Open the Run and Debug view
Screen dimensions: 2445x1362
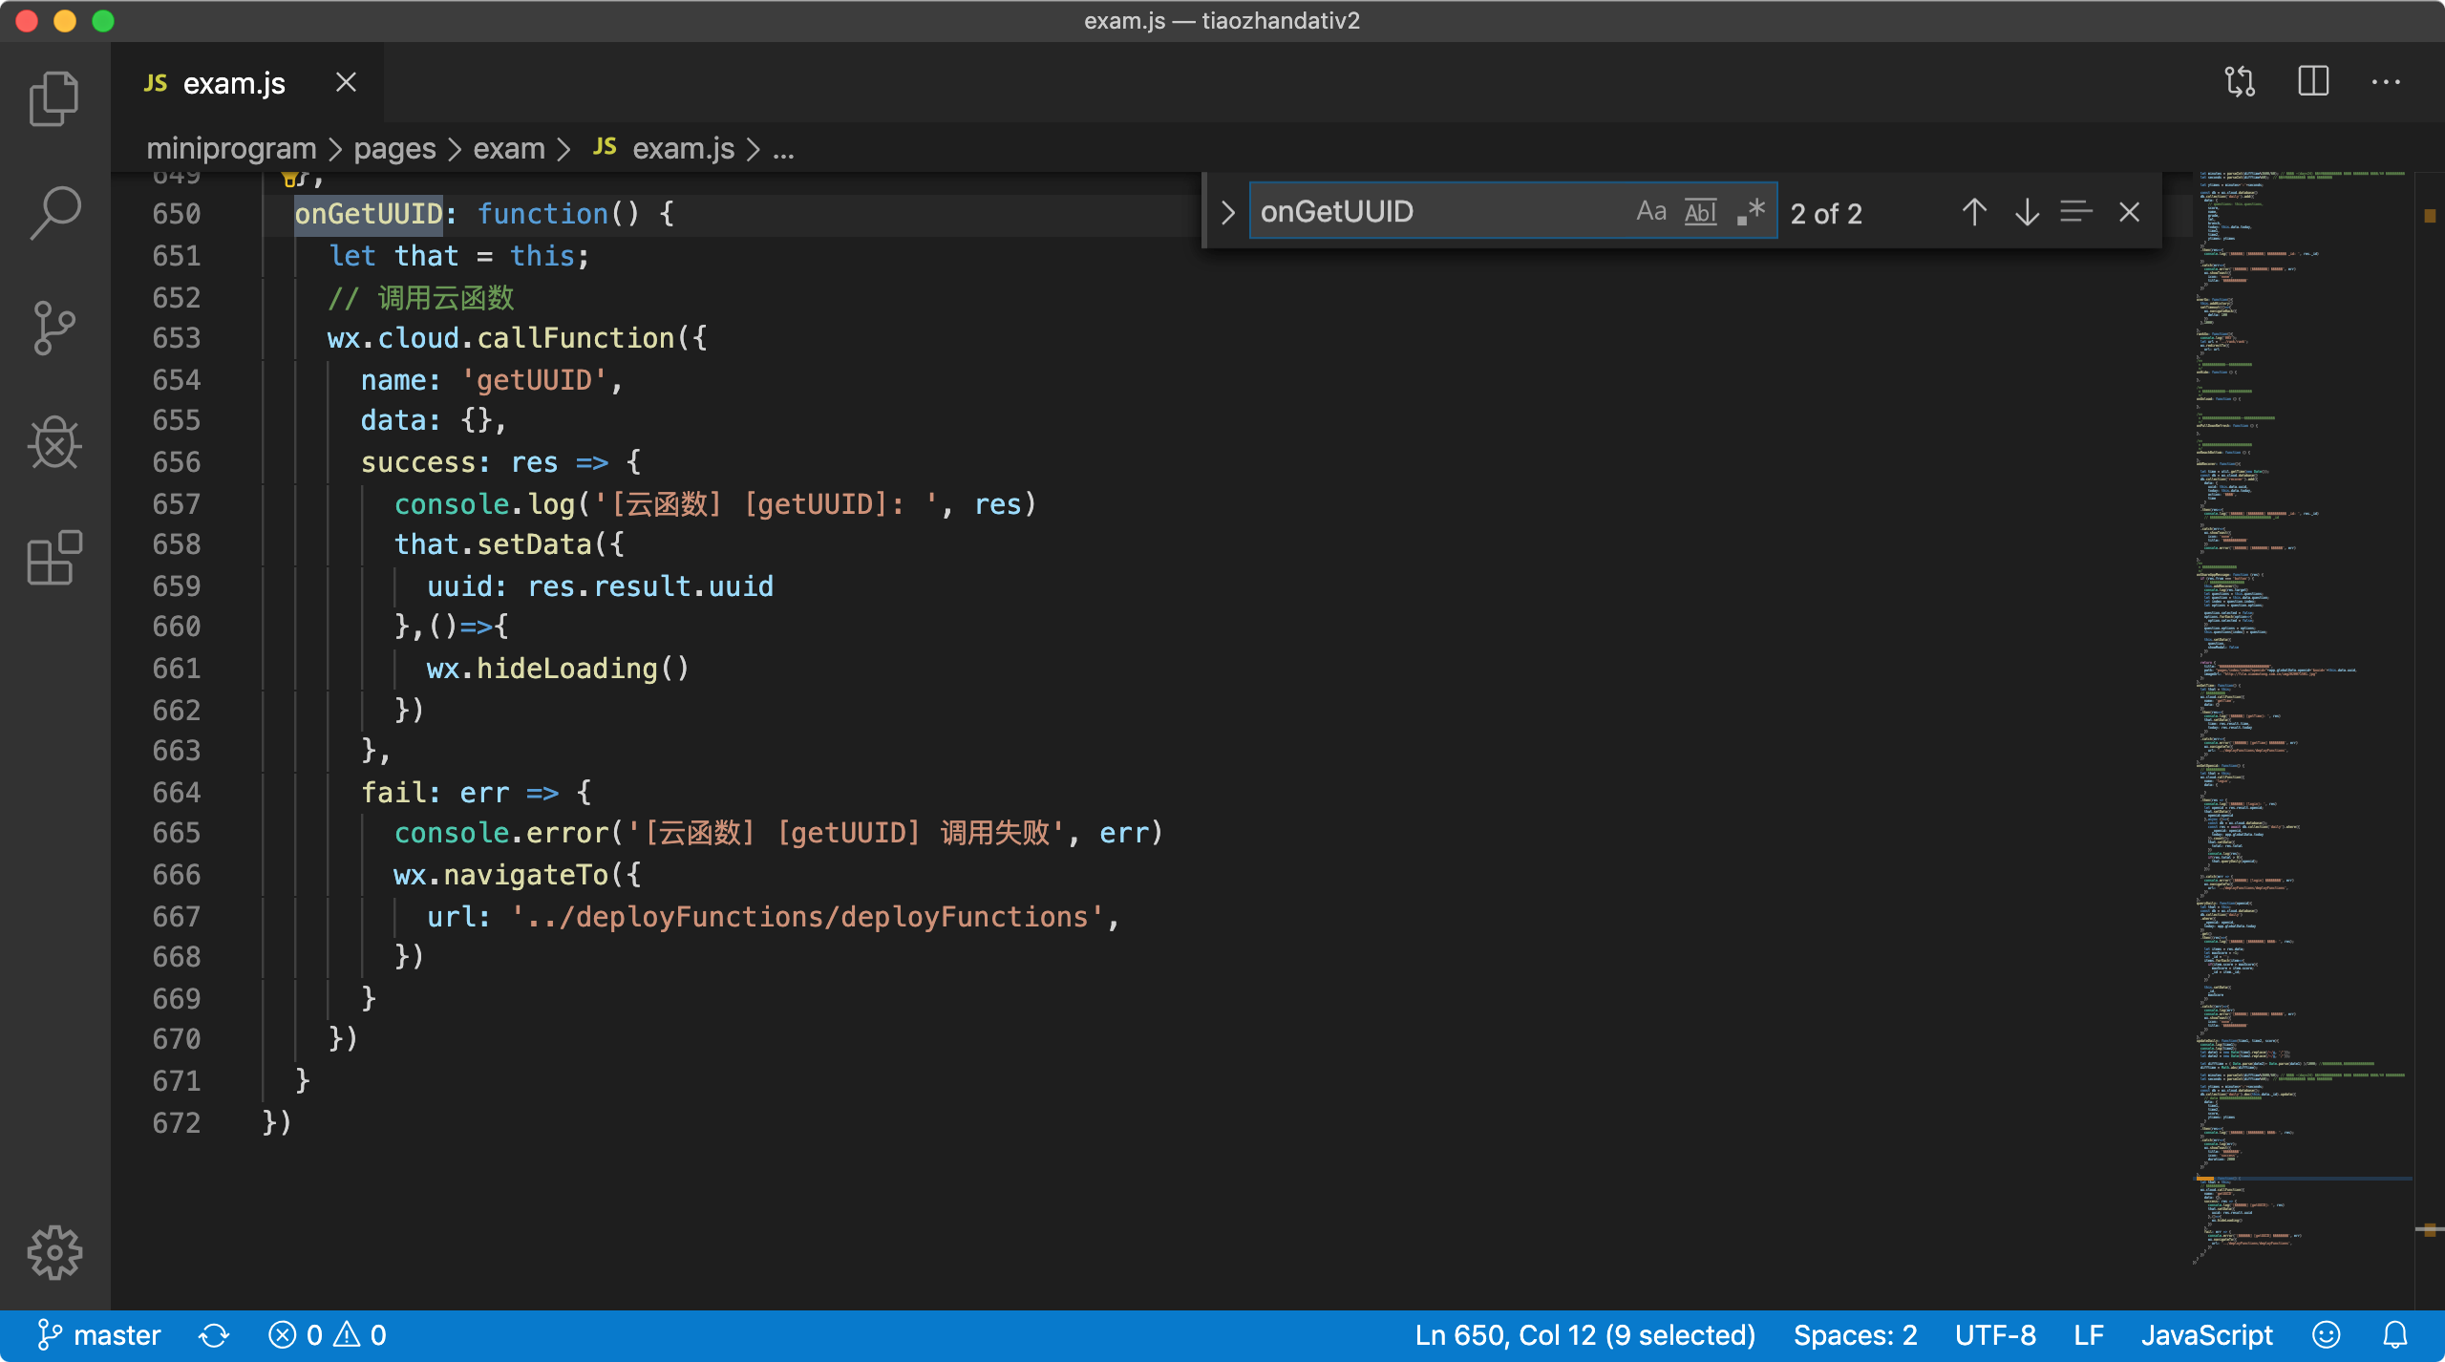[54, 443]
